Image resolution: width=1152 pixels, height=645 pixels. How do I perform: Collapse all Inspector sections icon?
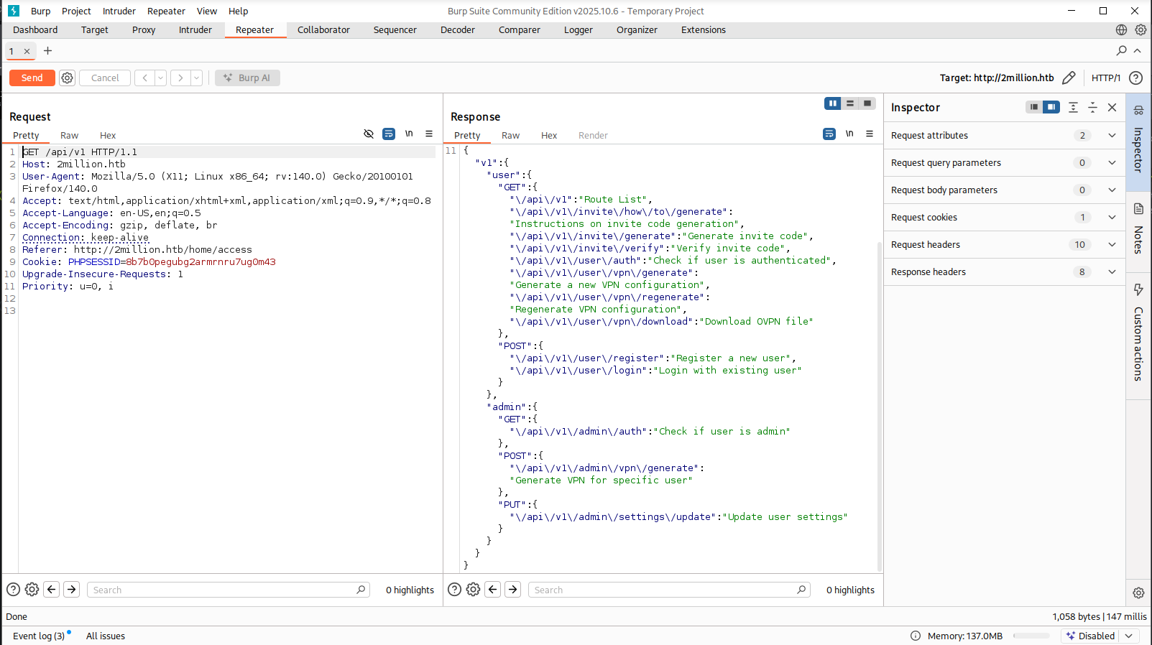[1092, 107]
